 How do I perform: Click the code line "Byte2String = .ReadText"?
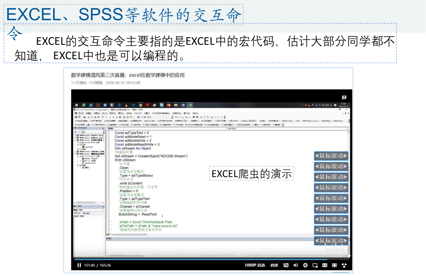click(138, 214)
